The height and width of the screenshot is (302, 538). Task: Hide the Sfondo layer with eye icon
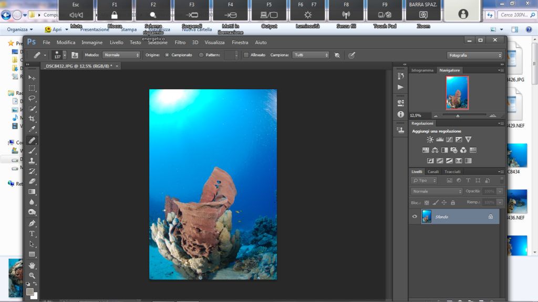[x=415, y=216]
